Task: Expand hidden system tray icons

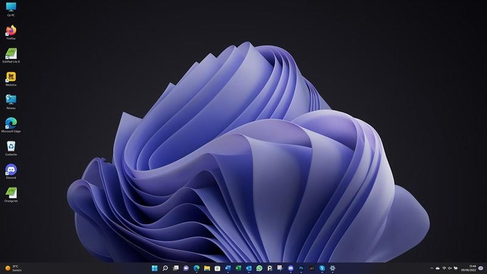Action: [432, 268]
